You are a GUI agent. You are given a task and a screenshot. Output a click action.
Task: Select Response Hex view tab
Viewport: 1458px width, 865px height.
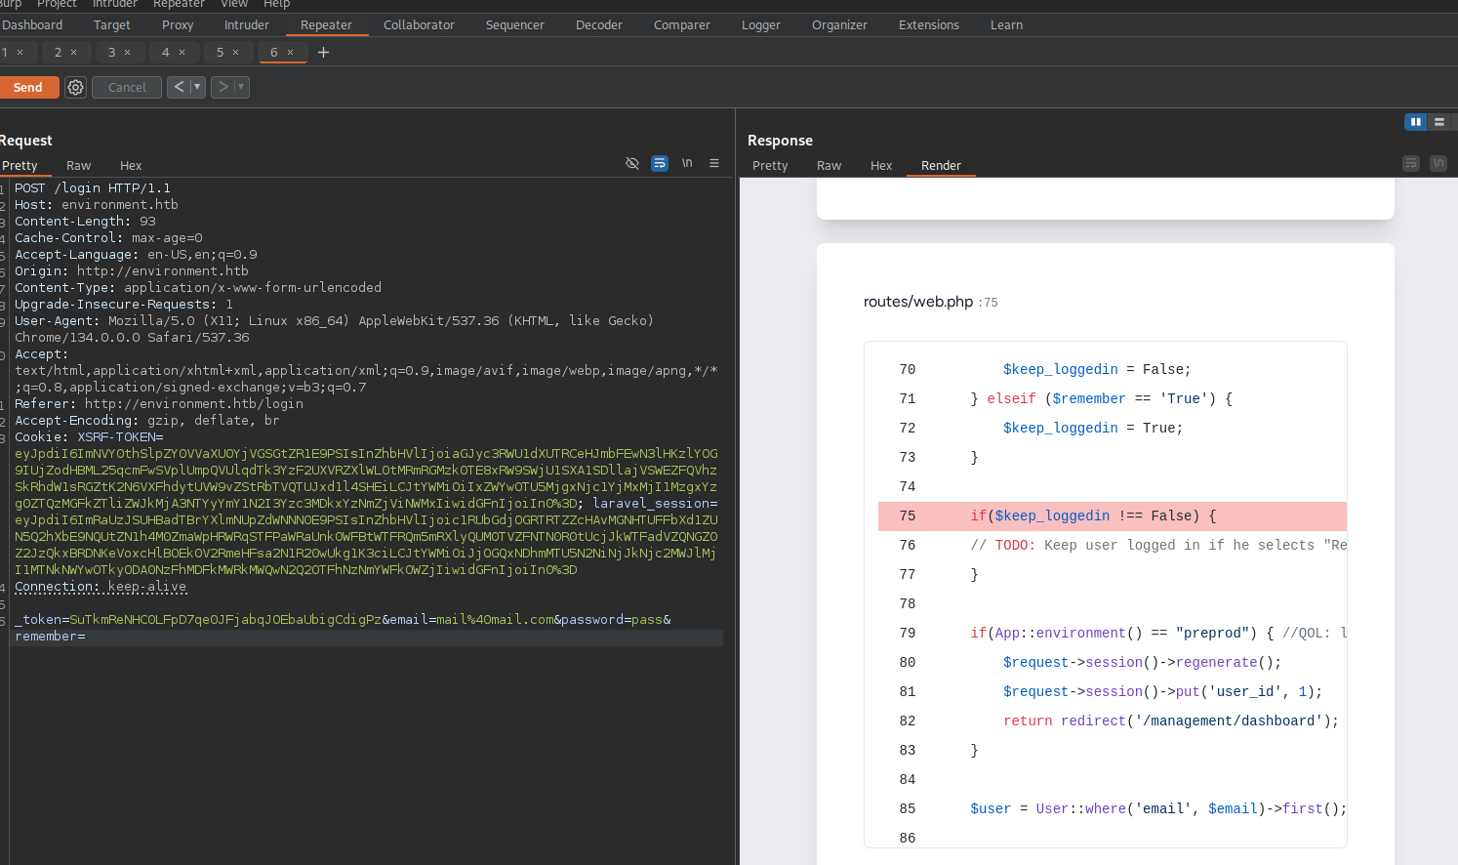tap(881, 165)
